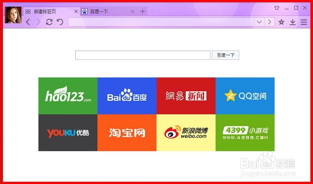The width and height of the screenshot is (313, 184).
Task: Click the go arrow beside address bar
Action: pos(270,22)
